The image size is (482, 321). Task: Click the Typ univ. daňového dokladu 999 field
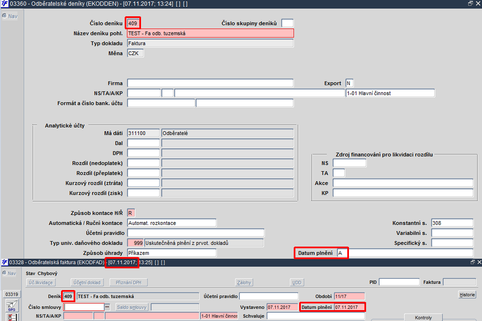[x=135, y=243]
